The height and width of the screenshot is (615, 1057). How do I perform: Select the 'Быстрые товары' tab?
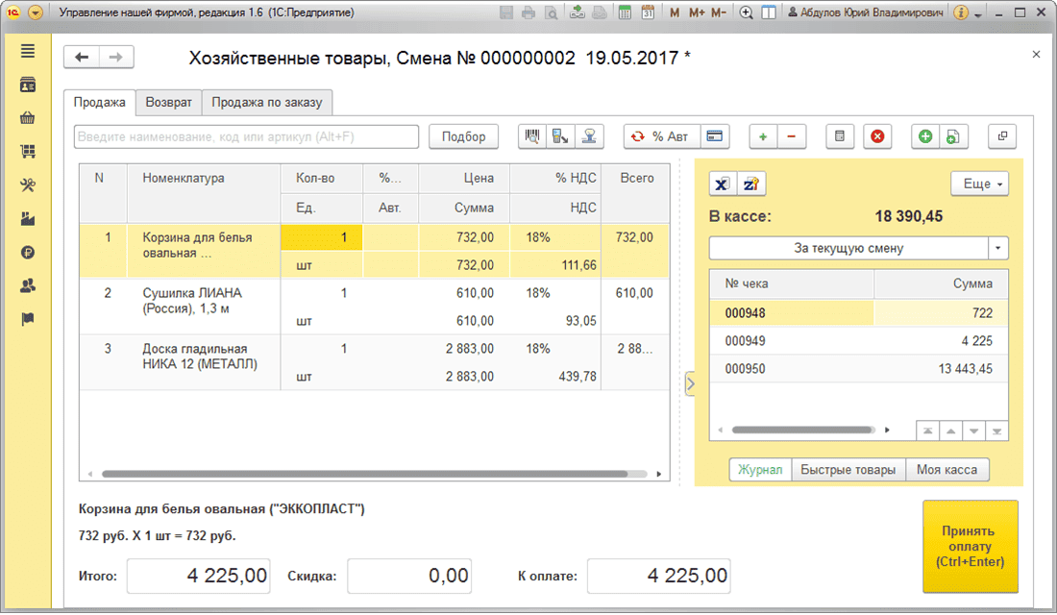coord(848,470)
